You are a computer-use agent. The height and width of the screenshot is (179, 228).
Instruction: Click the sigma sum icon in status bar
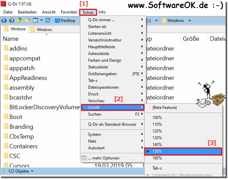[x=4, y=171]
